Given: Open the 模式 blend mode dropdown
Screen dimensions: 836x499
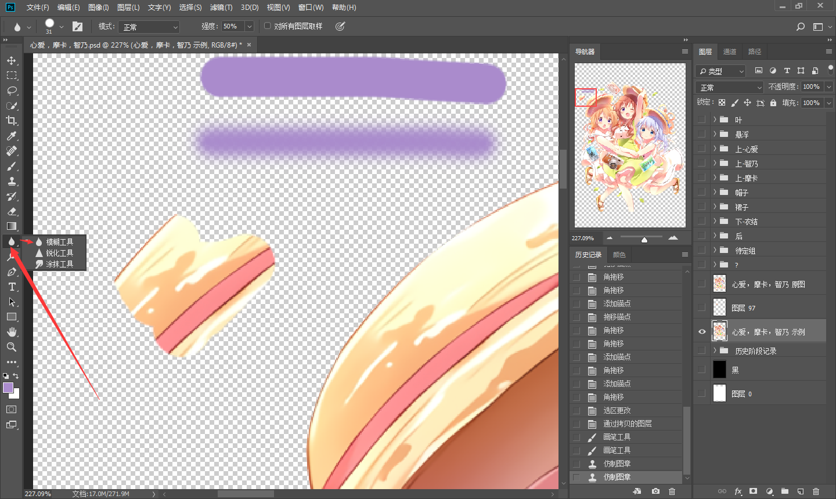Looking at the screenshot, I should 149,27.
